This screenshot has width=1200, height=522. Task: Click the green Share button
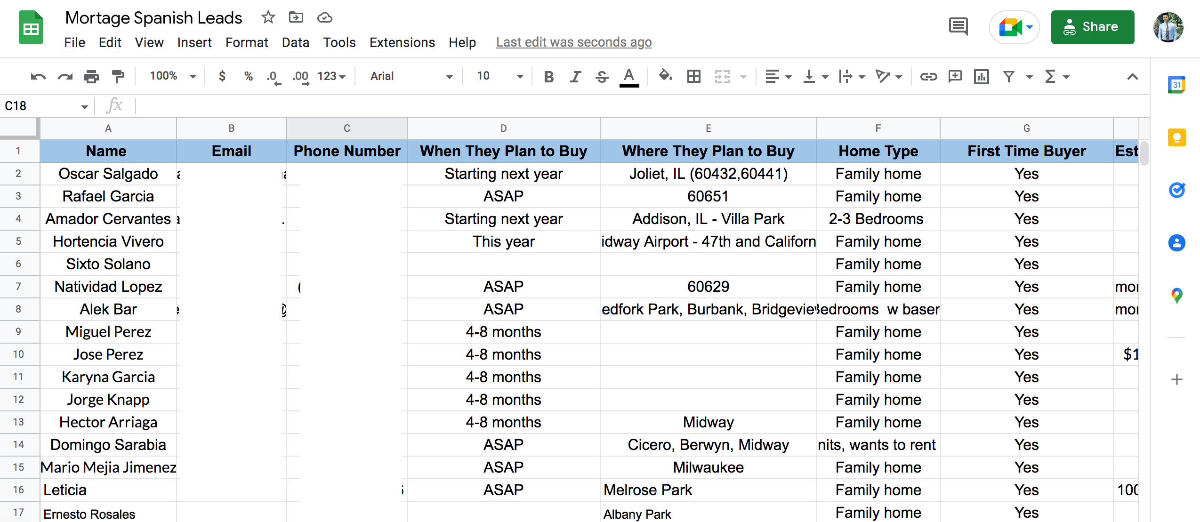[x=1092, y=27]
